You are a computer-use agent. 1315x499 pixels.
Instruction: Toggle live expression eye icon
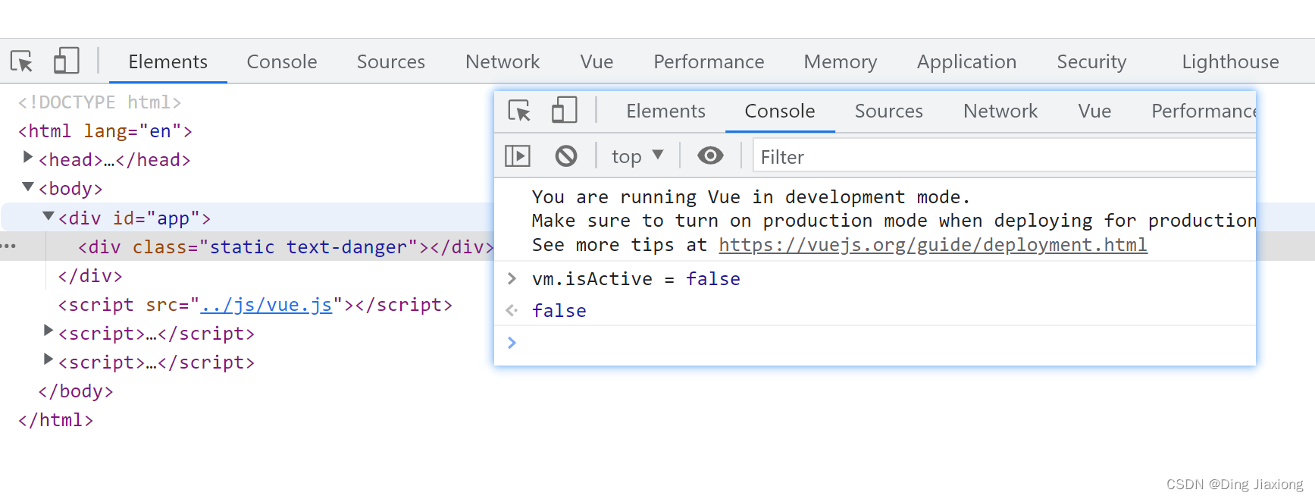[x=710, y=155]
